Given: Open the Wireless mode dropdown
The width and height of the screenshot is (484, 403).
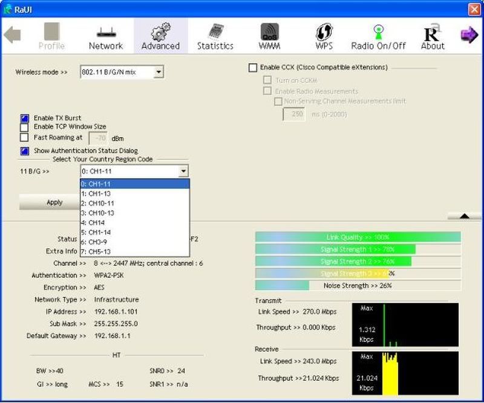Looking at the screenshot, I should (158, 73).
